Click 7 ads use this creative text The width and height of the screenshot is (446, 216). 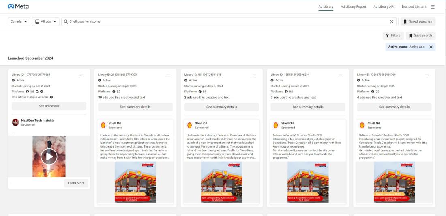click(x=293, y=98)
